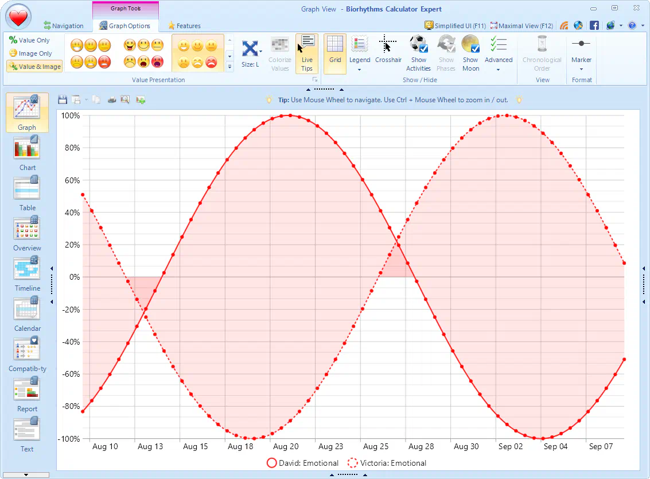Click the blue Help question icon
The height and width of the screenshot is (479, 650).
tap(632, 26)
